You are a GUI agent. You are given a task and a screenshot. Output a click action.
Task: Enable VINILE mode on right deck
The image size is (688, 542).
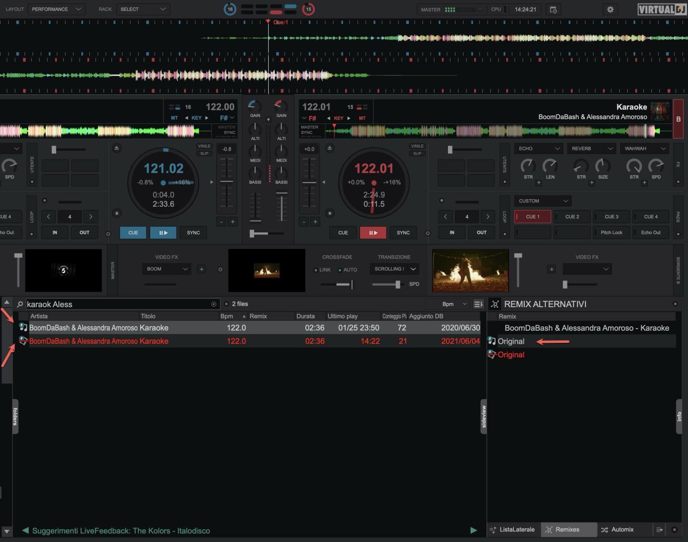tap(417, 146)
